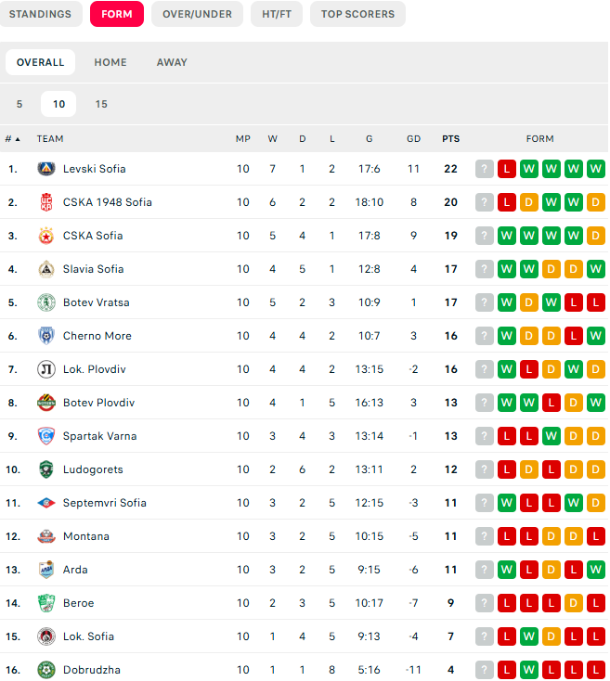Select the 15 matches form filter
The width and height of the screenshot is (610, 681).
click(101, 104)
